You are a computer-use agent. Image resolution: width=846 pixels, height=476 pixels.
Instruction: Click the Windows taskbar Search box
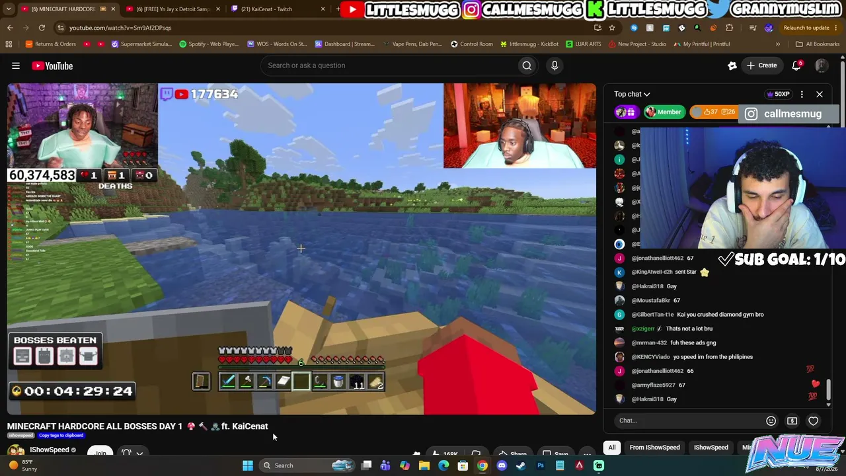307,465
